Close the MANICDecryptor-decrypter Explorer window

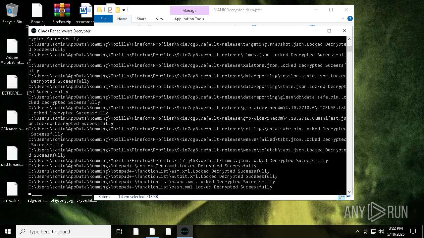pos(346,10)
